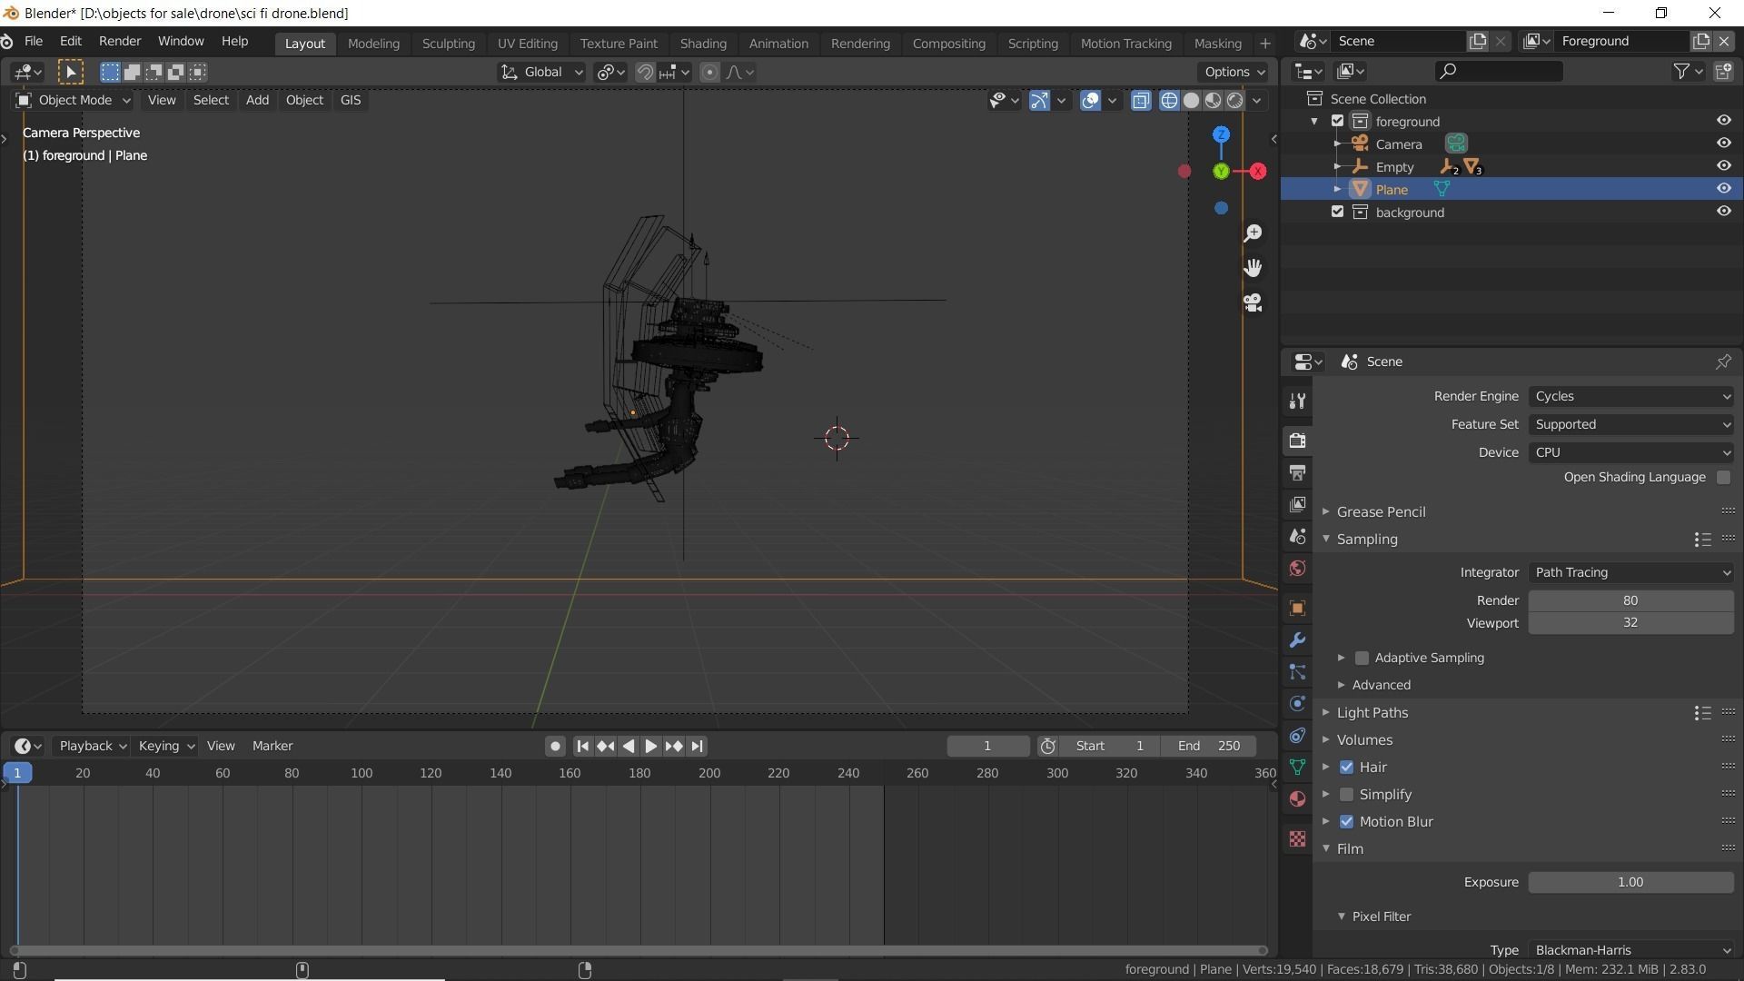Switch to wireframe viewport shading
The image size is (1744, 981).
(x=1169, y=101)
